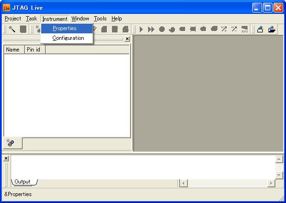Image resolution: width=286 pixels, height=203 pixels.
Task: Click the new project toolbar icon
Action: [x=260, y=29]
